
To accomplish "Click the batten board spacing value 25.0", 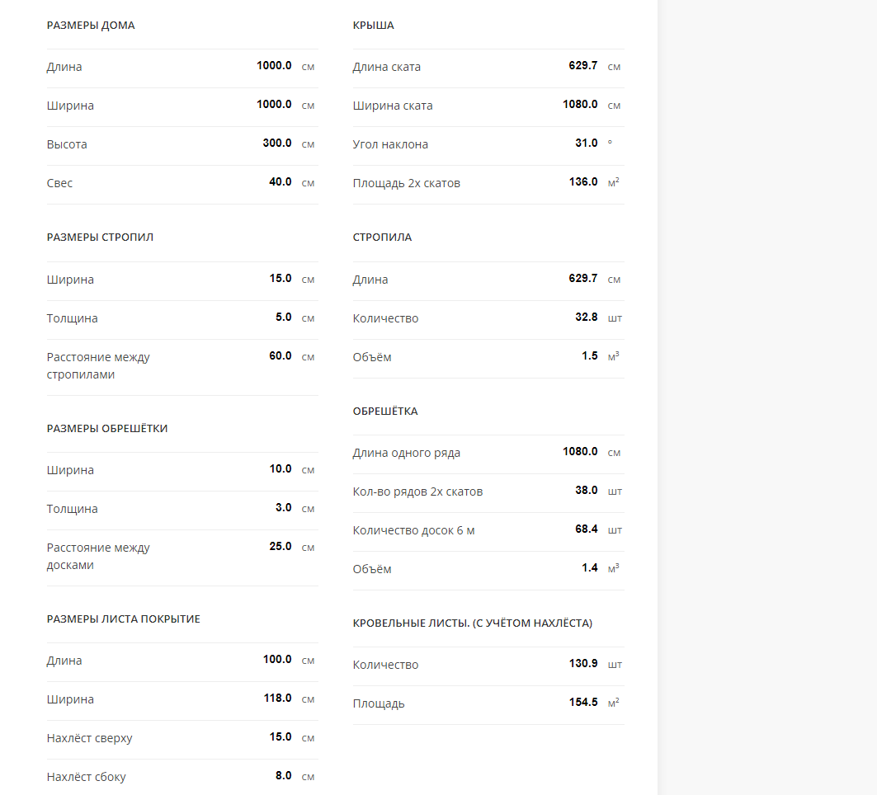I will tap(281, 546).
